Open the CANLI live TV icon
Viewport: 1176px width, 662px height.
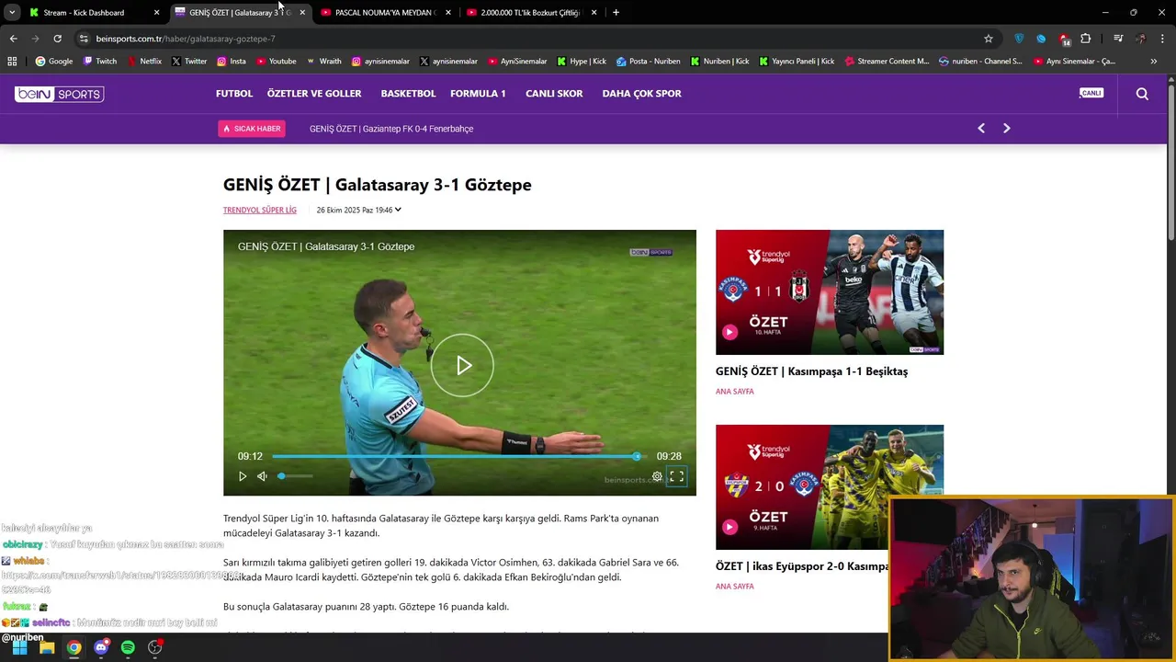coord(1091,93)
